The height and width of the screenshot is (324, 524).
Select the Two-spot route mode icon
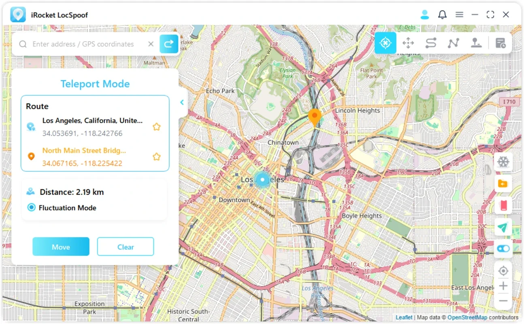pos(431,43)
